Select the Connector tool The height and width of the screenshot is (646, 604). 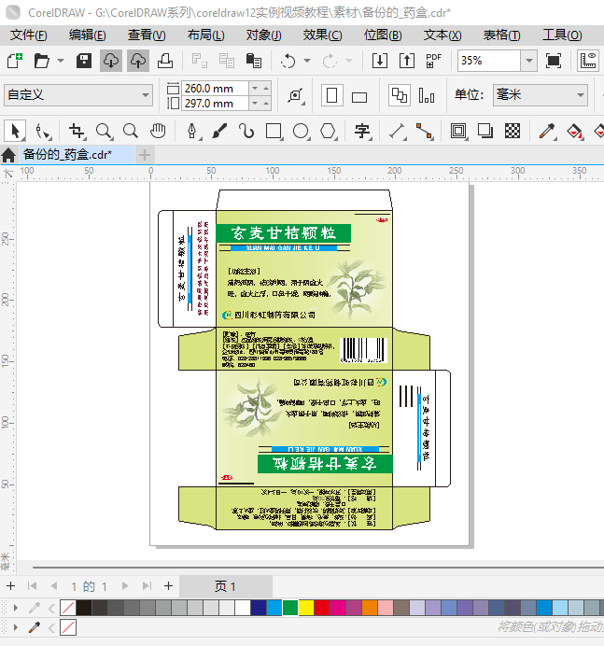pyautogui.click(x=424, y=132)
